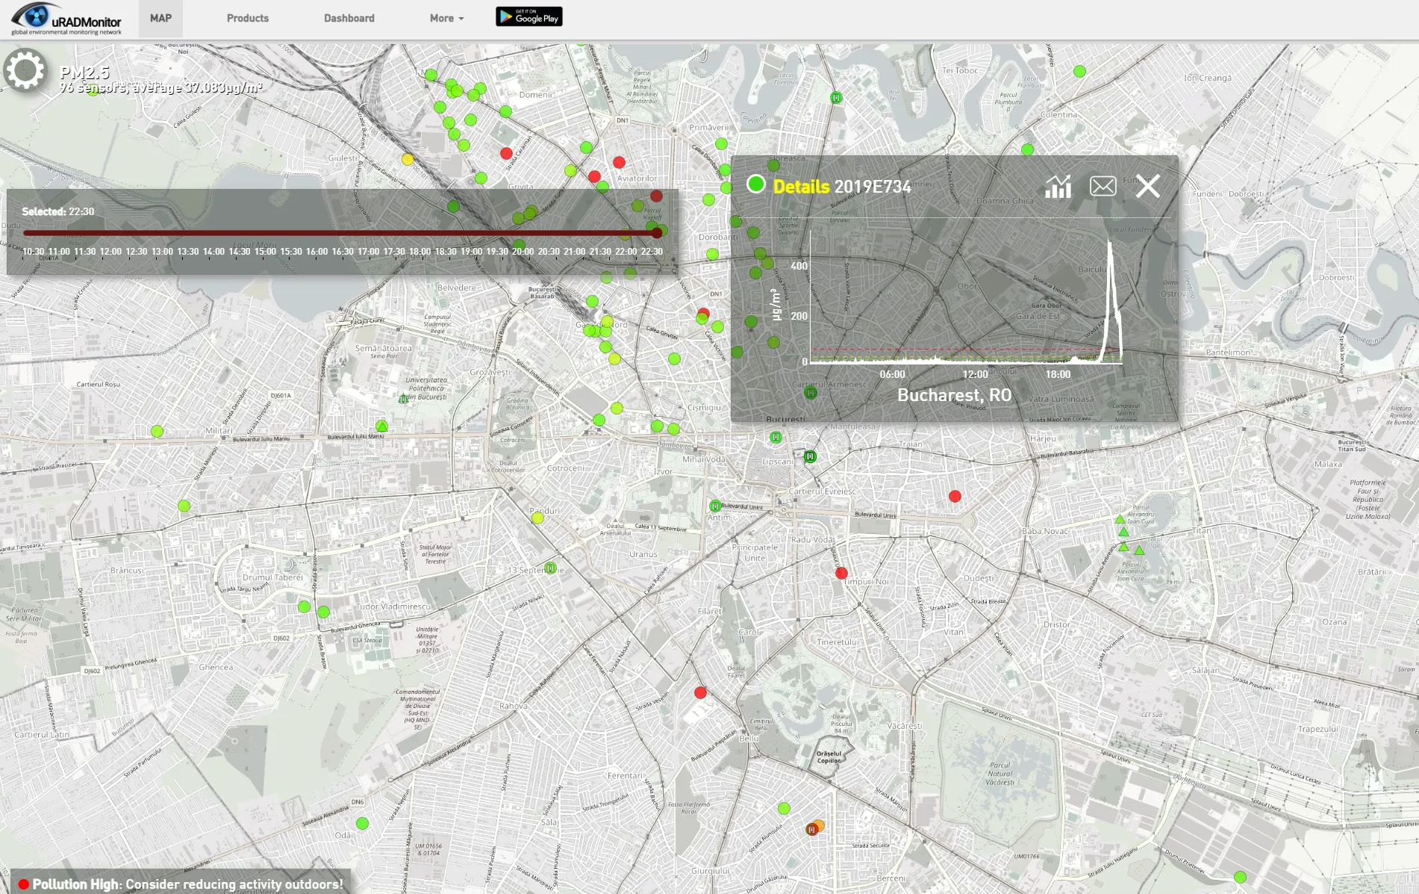Click the time slider handle at 22:30
1419x894 pixels.
coord(657,233)
